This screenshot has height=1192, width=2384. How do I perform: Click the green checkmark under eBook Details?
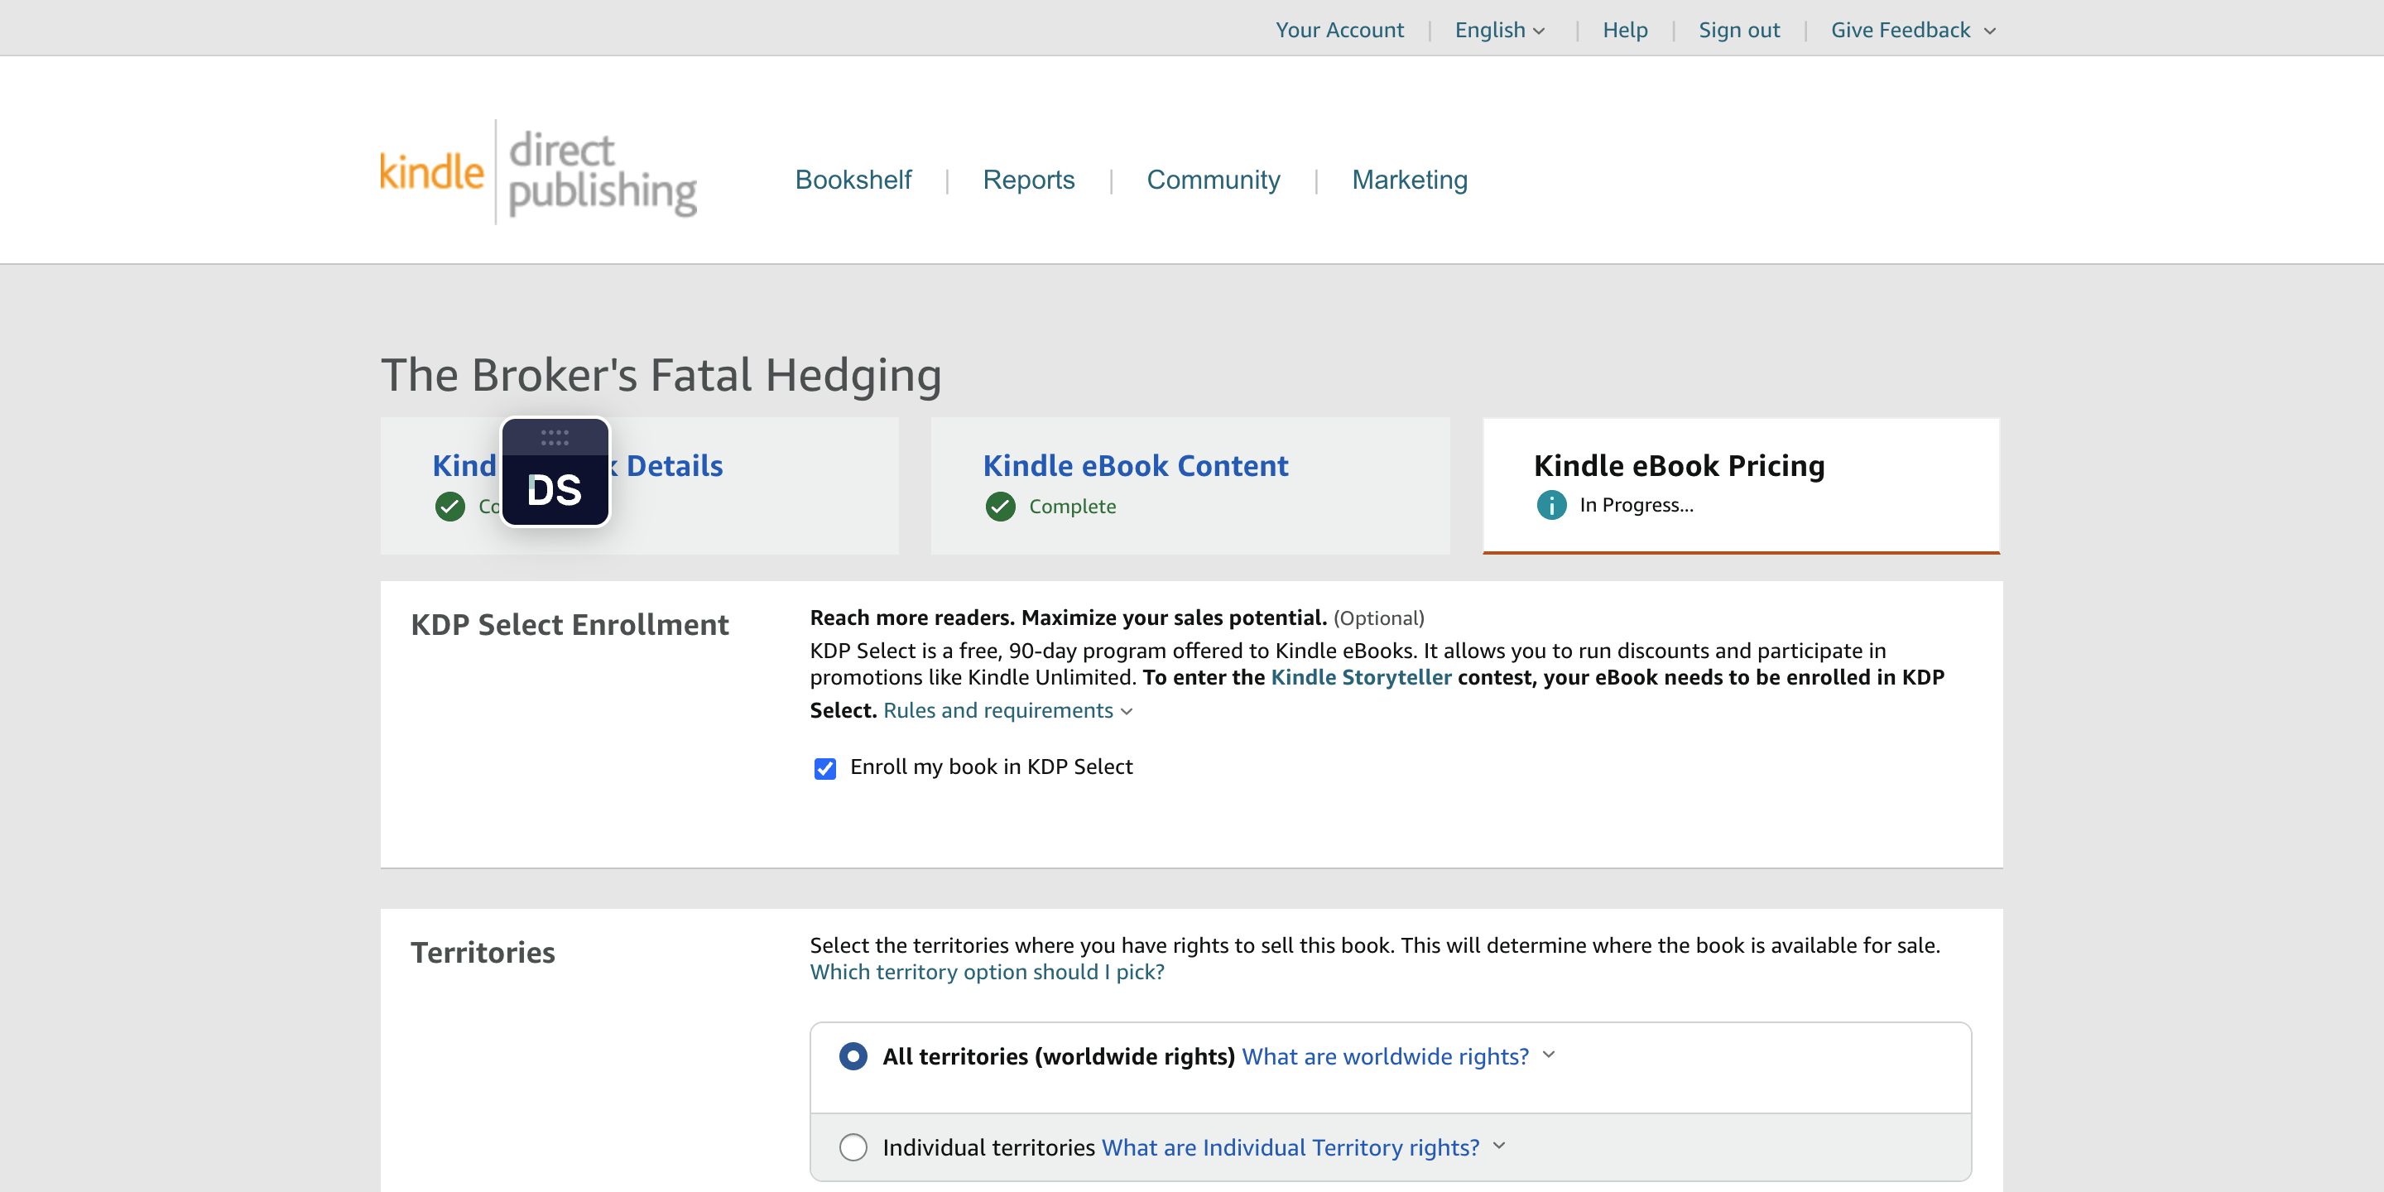point(449,507)
